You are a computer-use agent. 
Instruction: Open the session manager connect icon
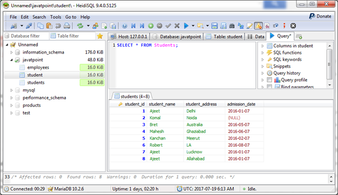pos(14,26)
